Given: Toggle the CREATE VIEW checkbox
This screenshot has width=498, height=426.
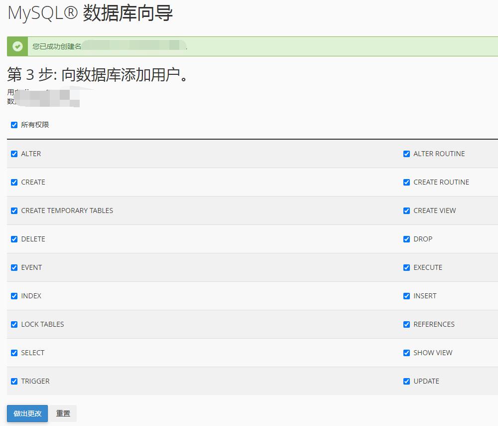Looking at the screenshot, I should tap(406, 211).
